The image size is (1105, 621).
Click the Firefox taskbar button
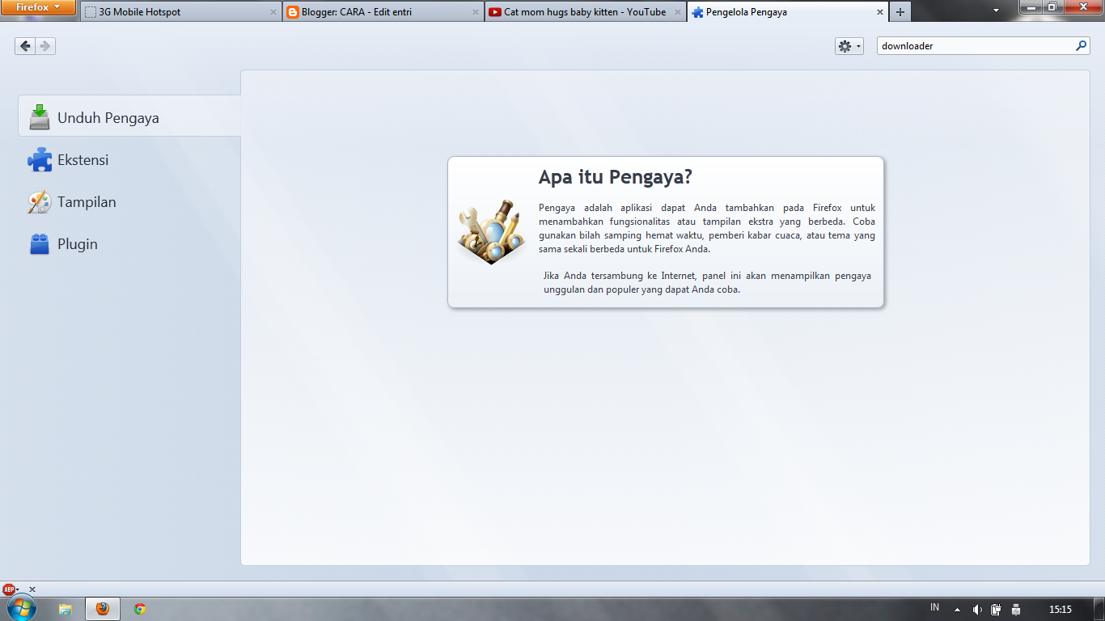(x=103, y=610)
